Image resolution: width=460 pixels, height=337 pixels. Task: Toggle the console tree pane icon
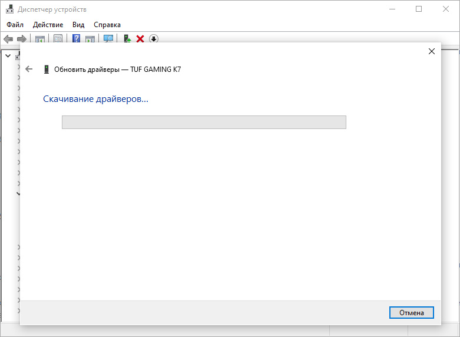40,39
